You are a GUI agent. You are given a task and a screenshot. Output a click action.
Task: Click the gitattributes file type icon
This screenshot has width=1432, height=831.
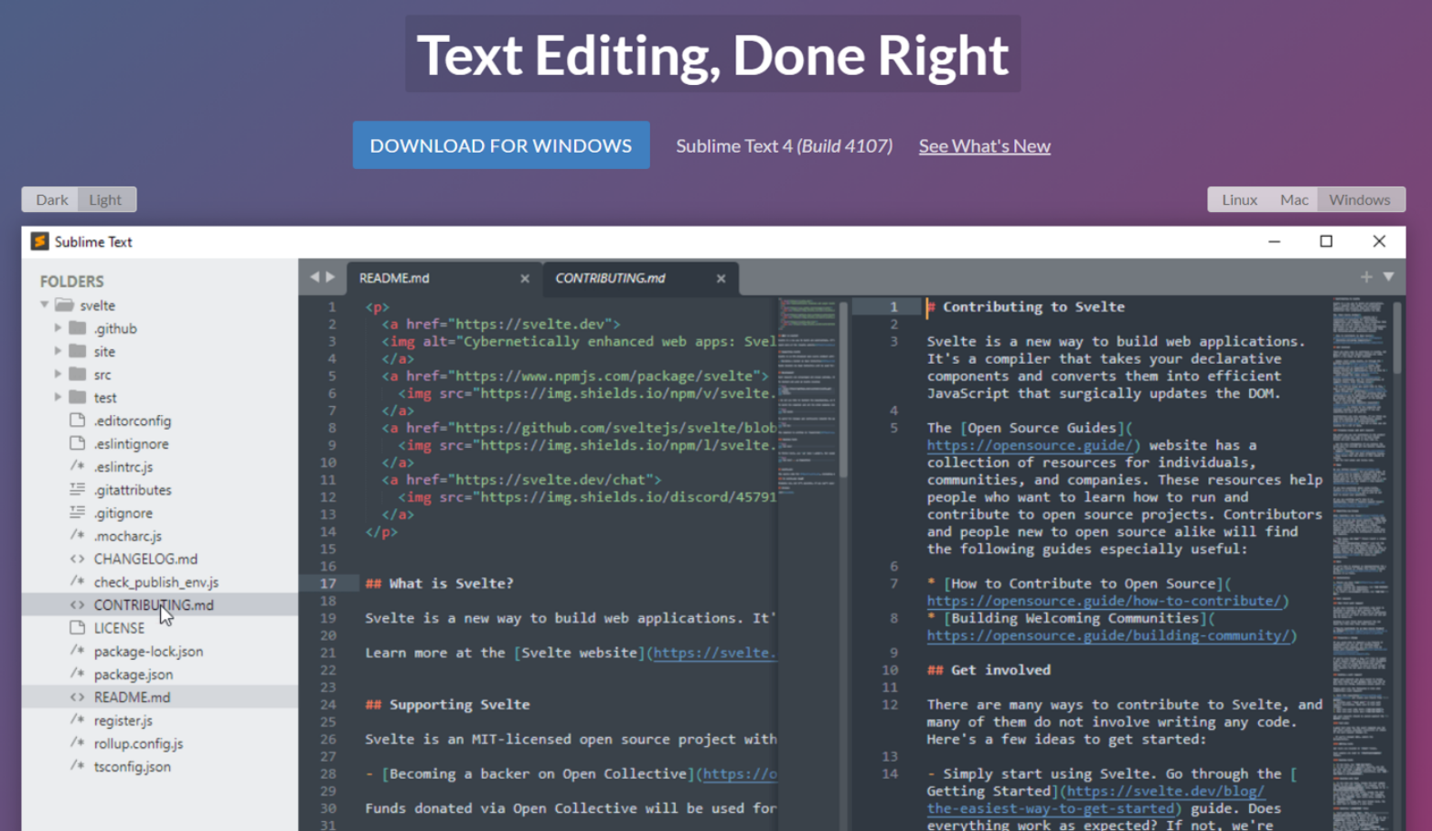click(x=77, y=490)
